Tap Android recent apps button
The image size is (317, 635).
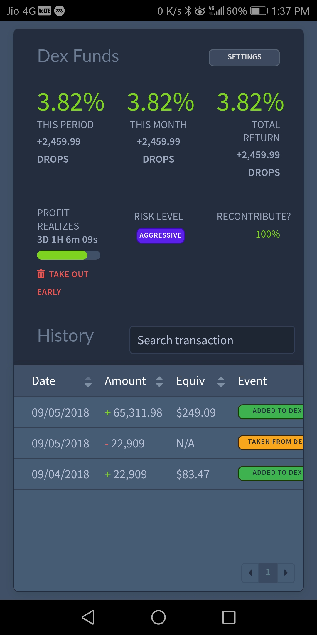(229, 617)
